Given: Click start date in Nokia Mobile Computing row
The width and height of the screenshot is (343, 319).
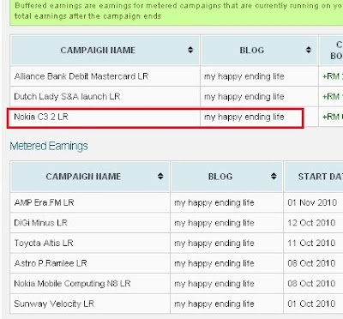Looking at the screenshot, I should coord(311,284).
